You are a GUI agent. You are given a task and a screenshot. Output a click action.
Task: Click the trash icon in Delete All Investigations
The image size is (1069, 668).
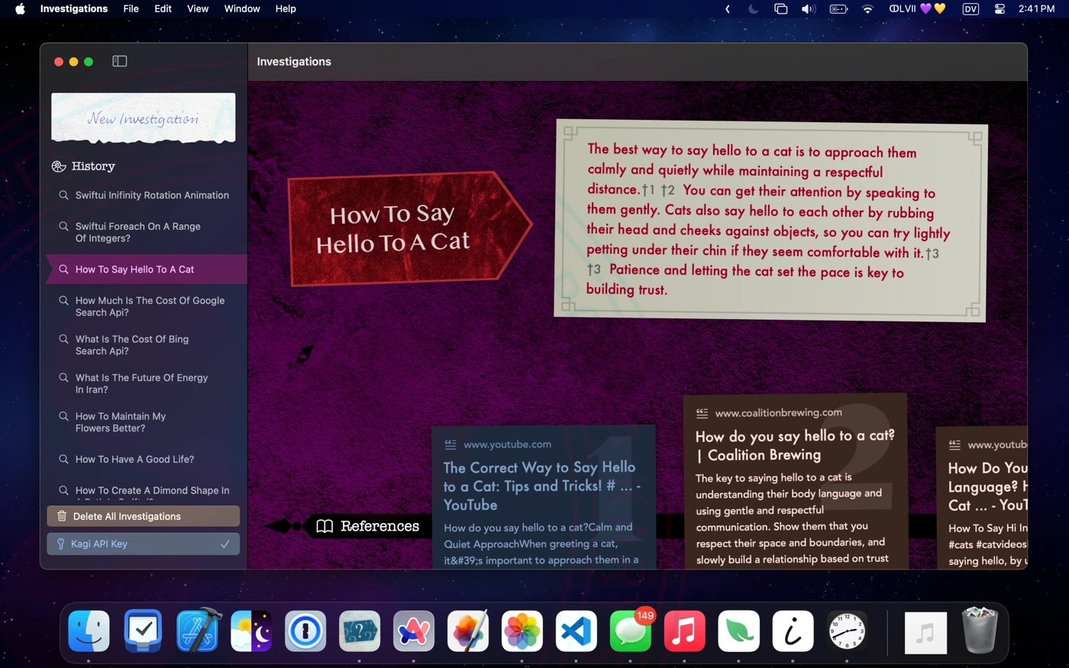point(62,516)
